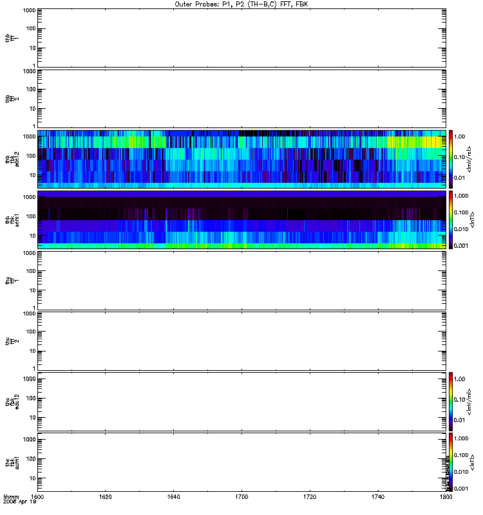Click "0.001" on the thb scm1 color scale
Viewport: 483px width, 515px height.
coord(461,246)
